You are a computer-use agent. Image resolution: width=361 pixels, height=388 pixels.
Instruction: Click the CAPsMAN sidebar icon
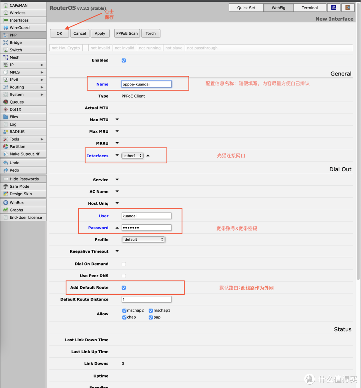point(6,5)
